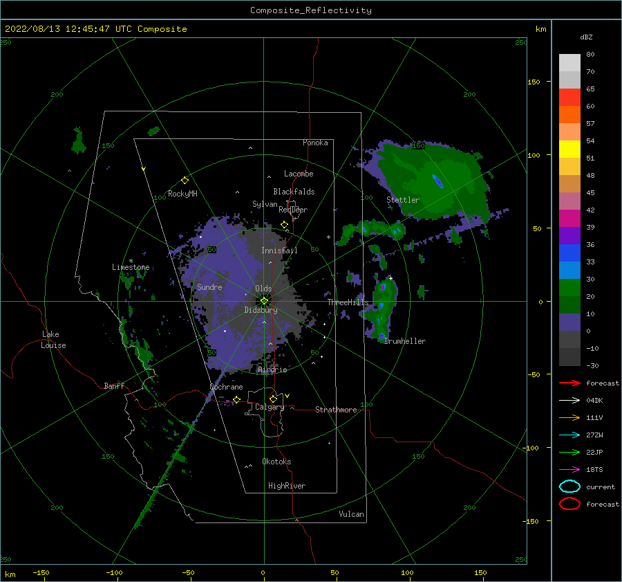This screenshot has height=582, width=622.
Task: Click the Stettler city label
Action: pos(403,200)
